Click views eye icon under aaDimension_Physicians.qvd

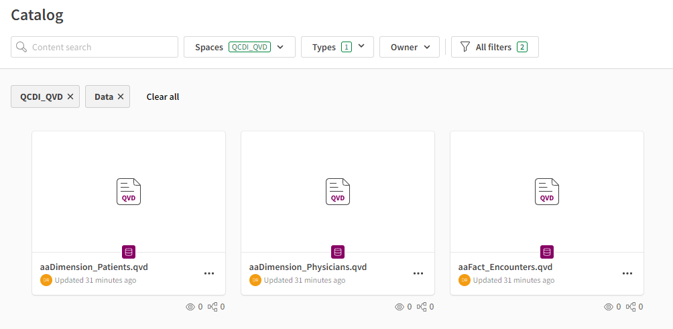(399, 307)
